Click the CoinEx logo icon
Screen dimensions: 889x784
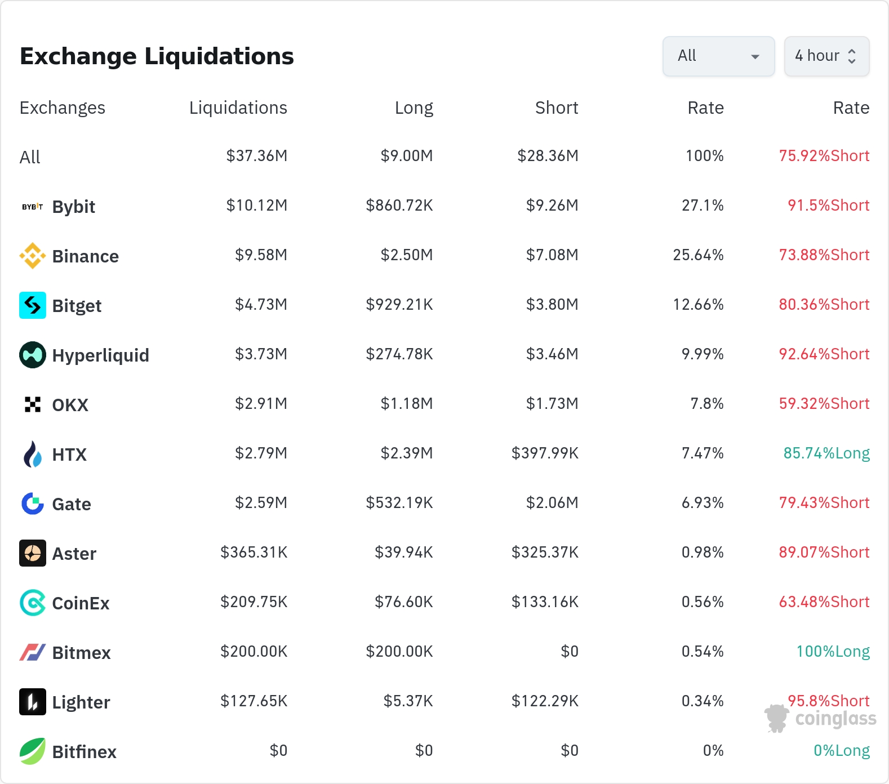point(33,603)
